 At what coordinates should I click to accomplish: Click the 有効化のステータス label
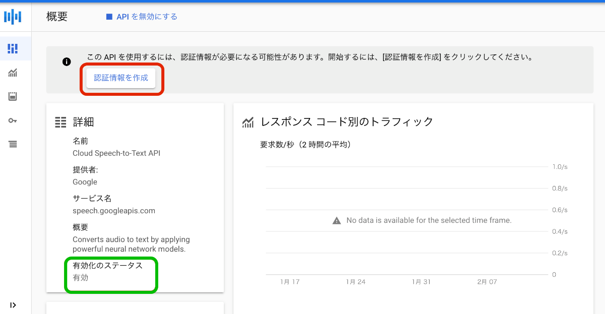108,265
